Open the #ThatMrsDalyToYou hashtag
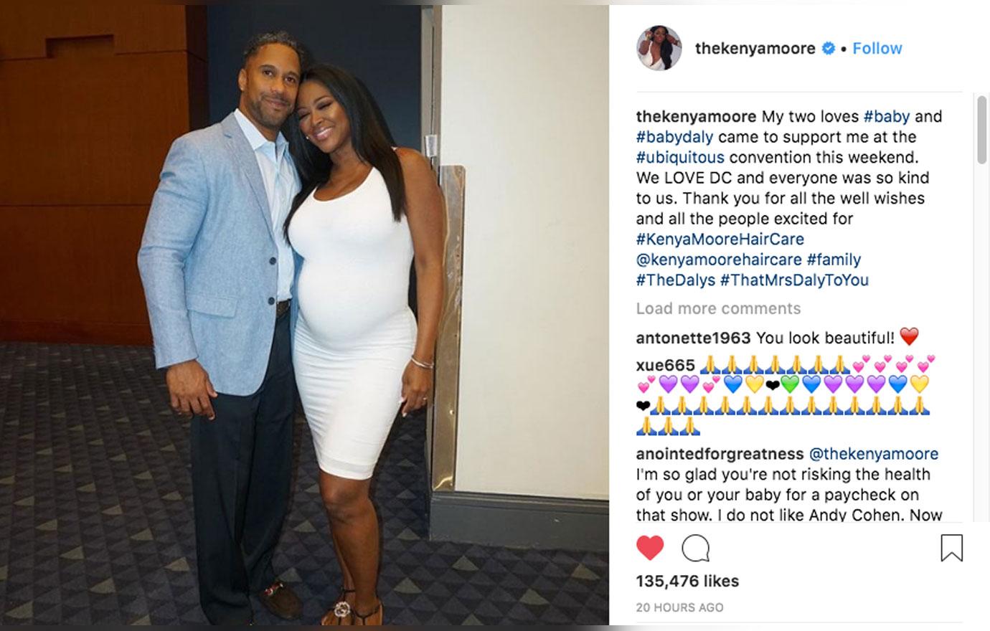The image size is (990, 631). pos(794,280)
